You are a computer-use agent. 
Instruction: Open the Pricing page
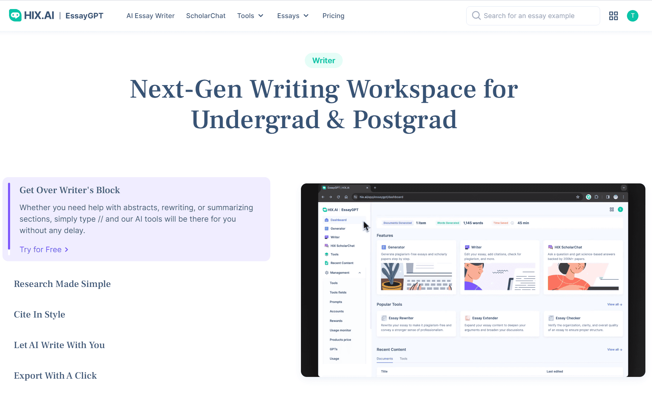(x=333, y=16)
